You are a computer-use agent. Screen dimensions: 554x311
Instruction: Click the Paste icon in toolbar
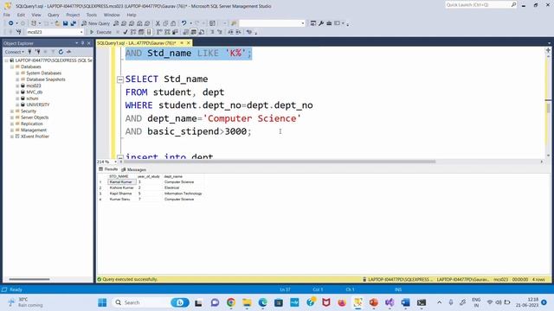173,23
